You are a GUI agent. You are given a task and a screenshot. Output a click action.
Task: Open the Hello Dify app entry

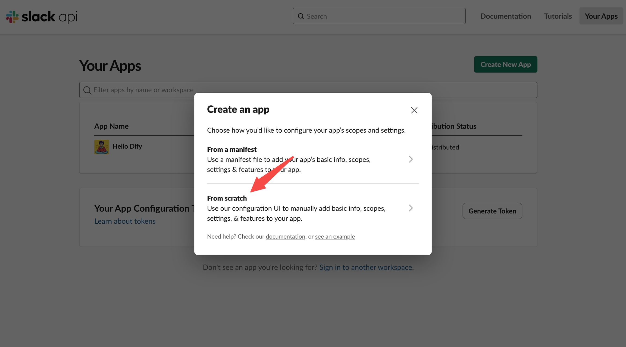(127, 146)
